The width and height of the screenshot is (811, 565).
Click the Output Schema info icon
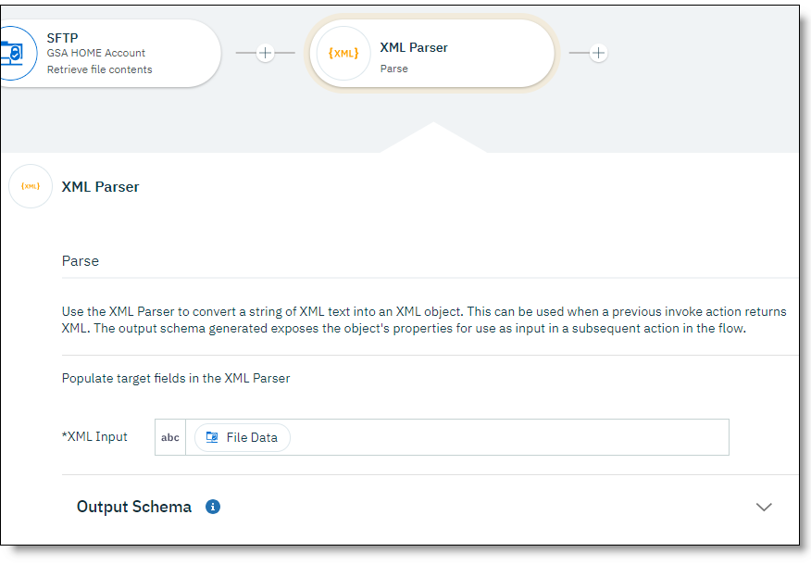(213, 507)
